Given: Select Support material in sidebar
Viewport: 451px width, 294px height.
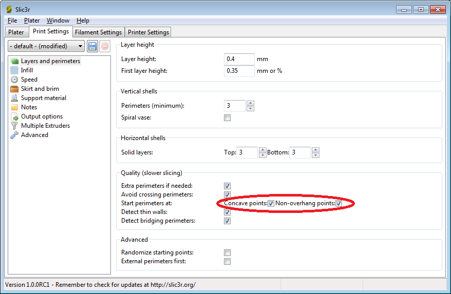Looking at the screenshot, I should pyautogui.click(x=44, y=98).
